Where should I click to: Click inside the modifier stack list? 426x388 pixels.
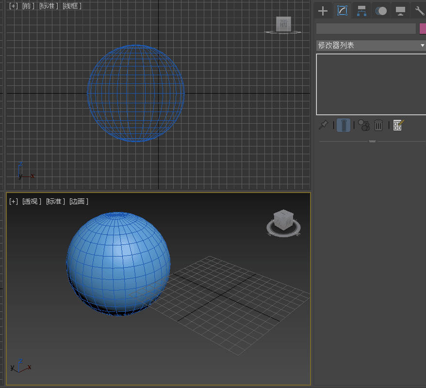click(x=371, y=84)
